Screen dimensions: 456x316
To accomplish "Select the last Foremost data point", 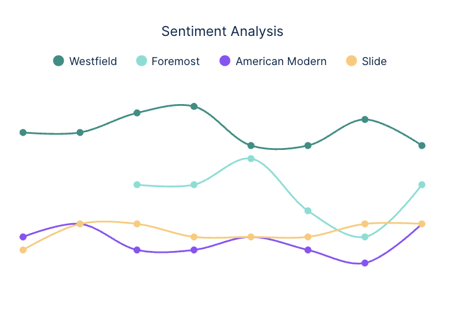I will (422, 185).
